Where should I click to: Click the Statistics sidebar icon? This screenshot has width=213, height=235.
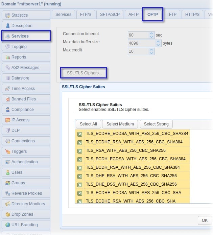[x=7, y=15]
